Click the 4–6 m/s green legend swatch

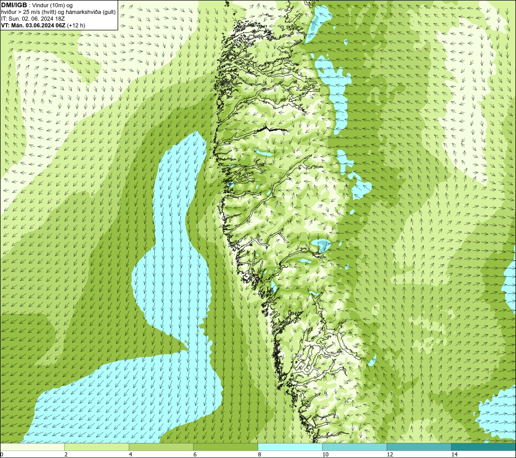point(161,447)
